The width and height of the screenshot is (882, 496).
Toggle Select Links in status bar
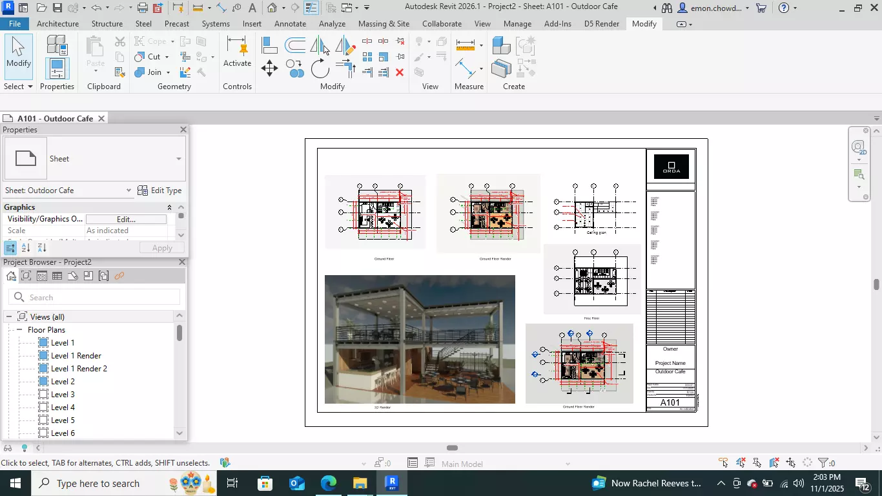pyautogui.click(x=724, y=463)
